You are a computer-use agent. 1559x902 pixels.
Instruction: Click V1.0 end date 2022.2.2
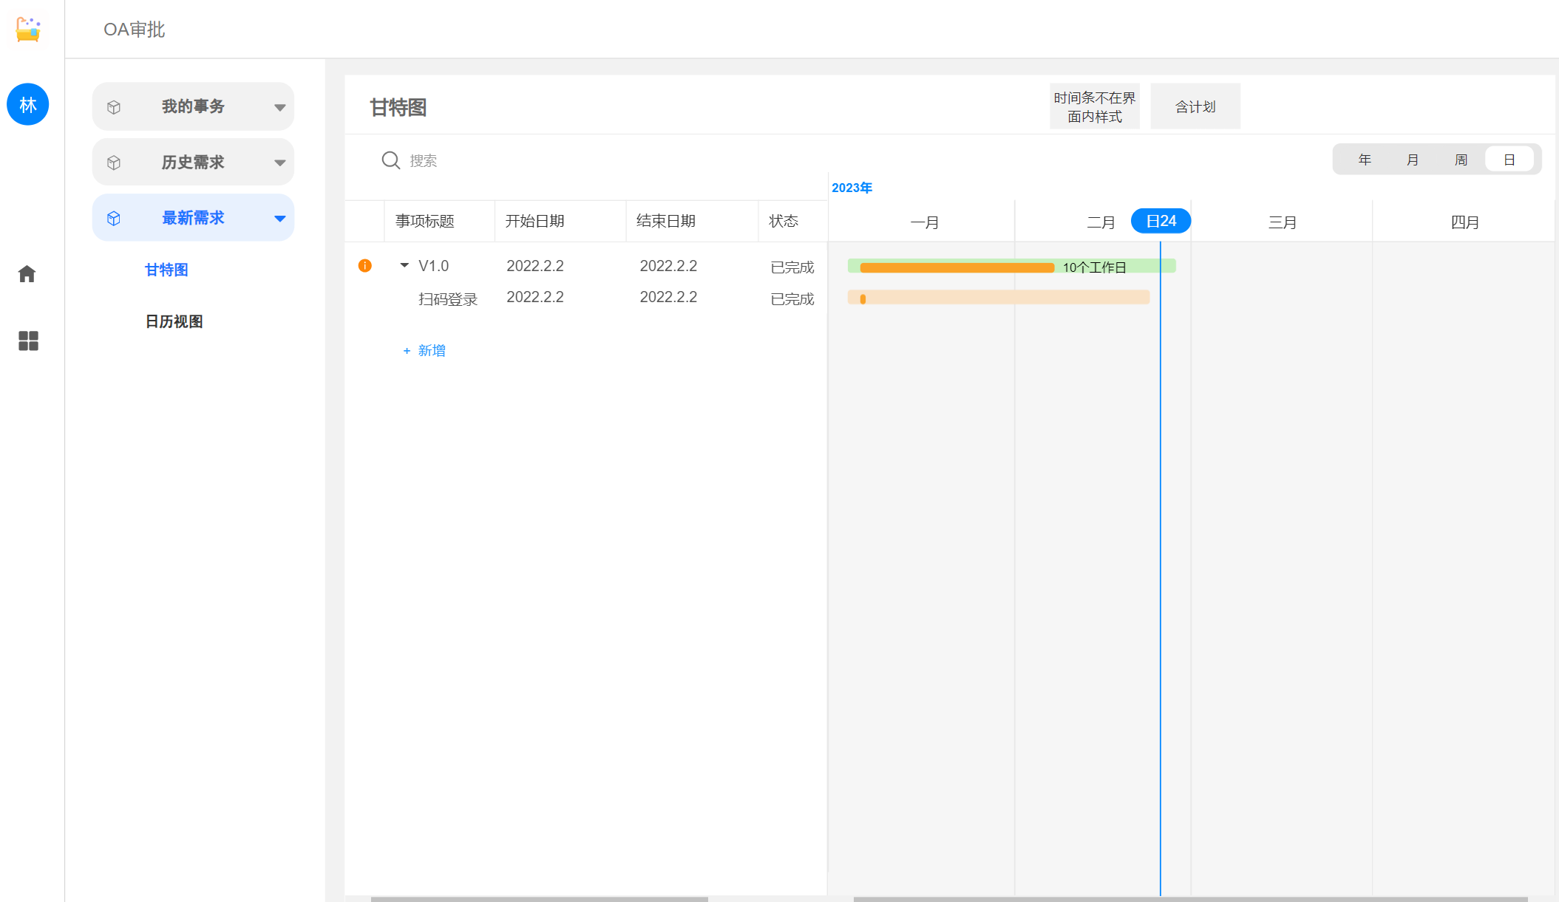coord(668,266)
